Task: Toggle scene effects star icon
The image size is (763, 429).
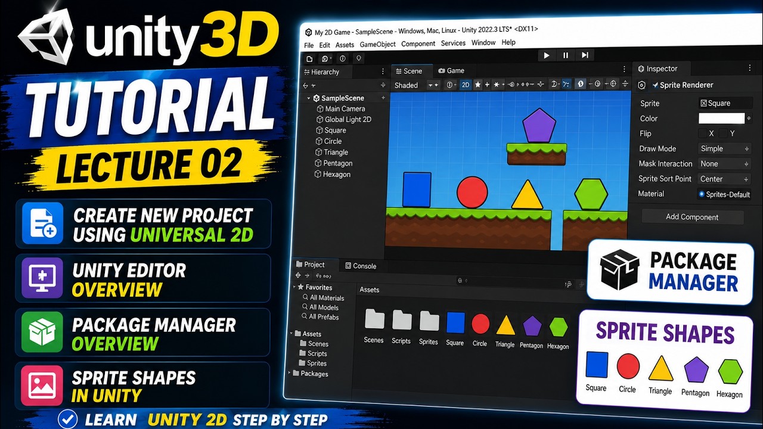Action: (477, 85)
